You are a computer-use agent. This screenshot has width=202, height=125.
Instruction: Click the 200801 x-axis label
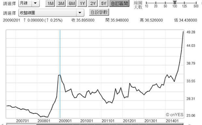tap(44, 121)
